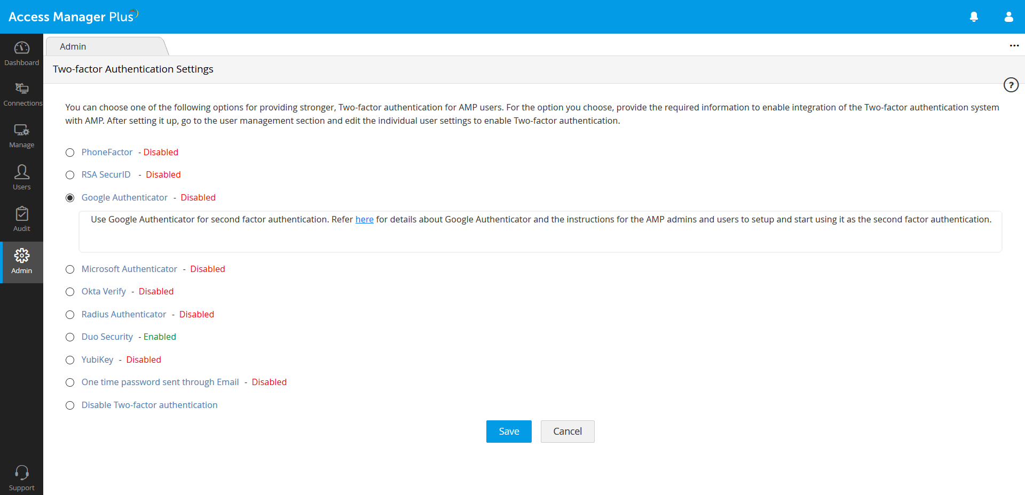
Task: Choose Disable Two-factor authentication radio
Action: click(x=70, y=405)
